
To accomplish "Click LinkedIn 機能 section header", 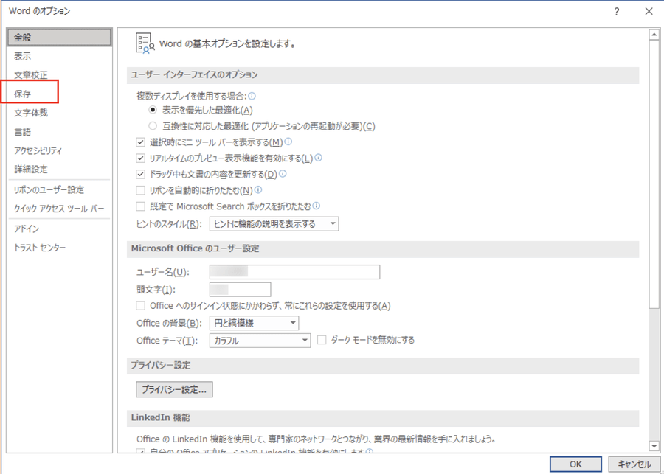I will click(382, 418).
